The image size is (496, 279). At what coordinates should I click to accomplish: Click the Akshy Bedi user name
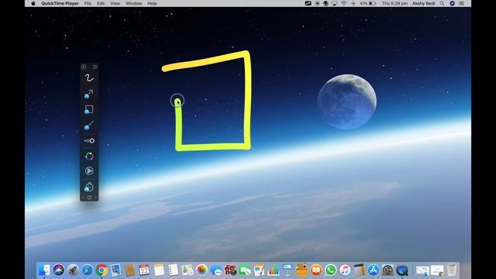coord(424,3)
